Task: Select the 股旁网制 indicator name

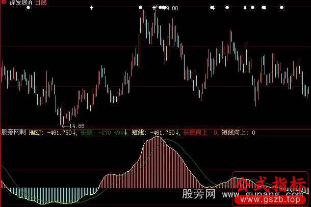Action: point(14,133)
